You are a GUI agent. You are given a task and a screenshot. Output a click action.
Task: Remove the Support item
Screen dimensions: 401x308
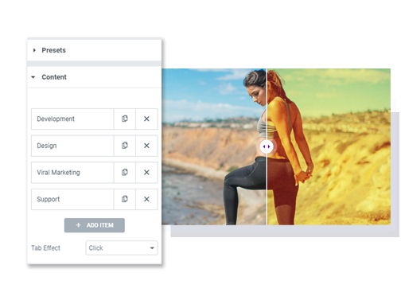coord(146,199)
